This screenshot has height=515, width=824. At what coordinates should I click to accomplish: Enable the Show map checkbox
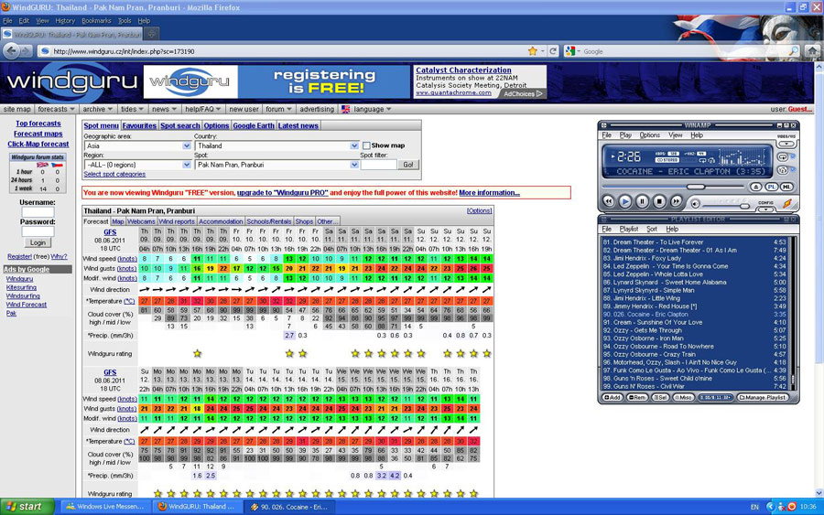point(366,145)
